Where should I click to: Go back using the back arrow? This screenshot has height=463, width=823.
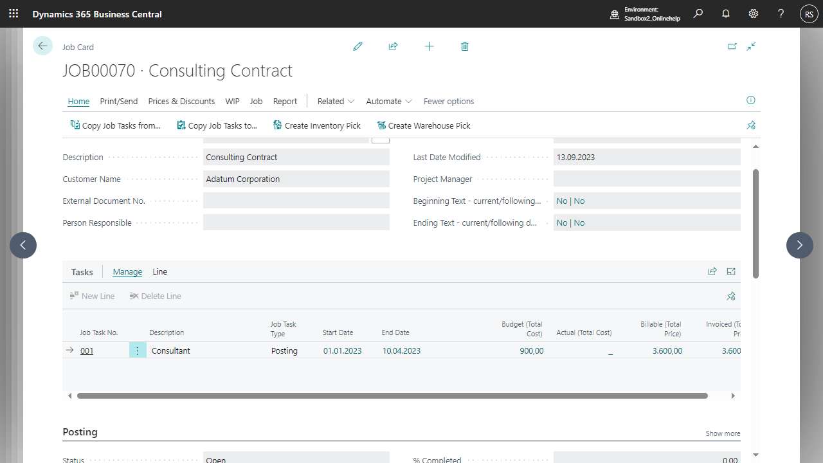pos(42,46)
